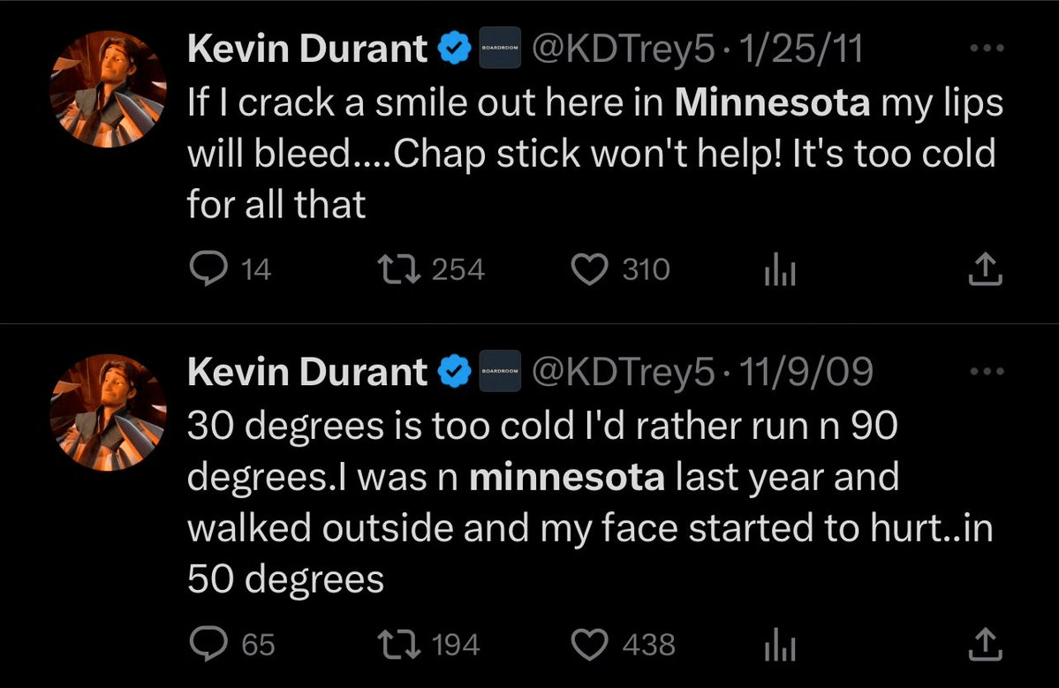Viewport: 1059px width, 688px height.
Task: Click the 11/9/09 date link
Action: tap(806, 371)
